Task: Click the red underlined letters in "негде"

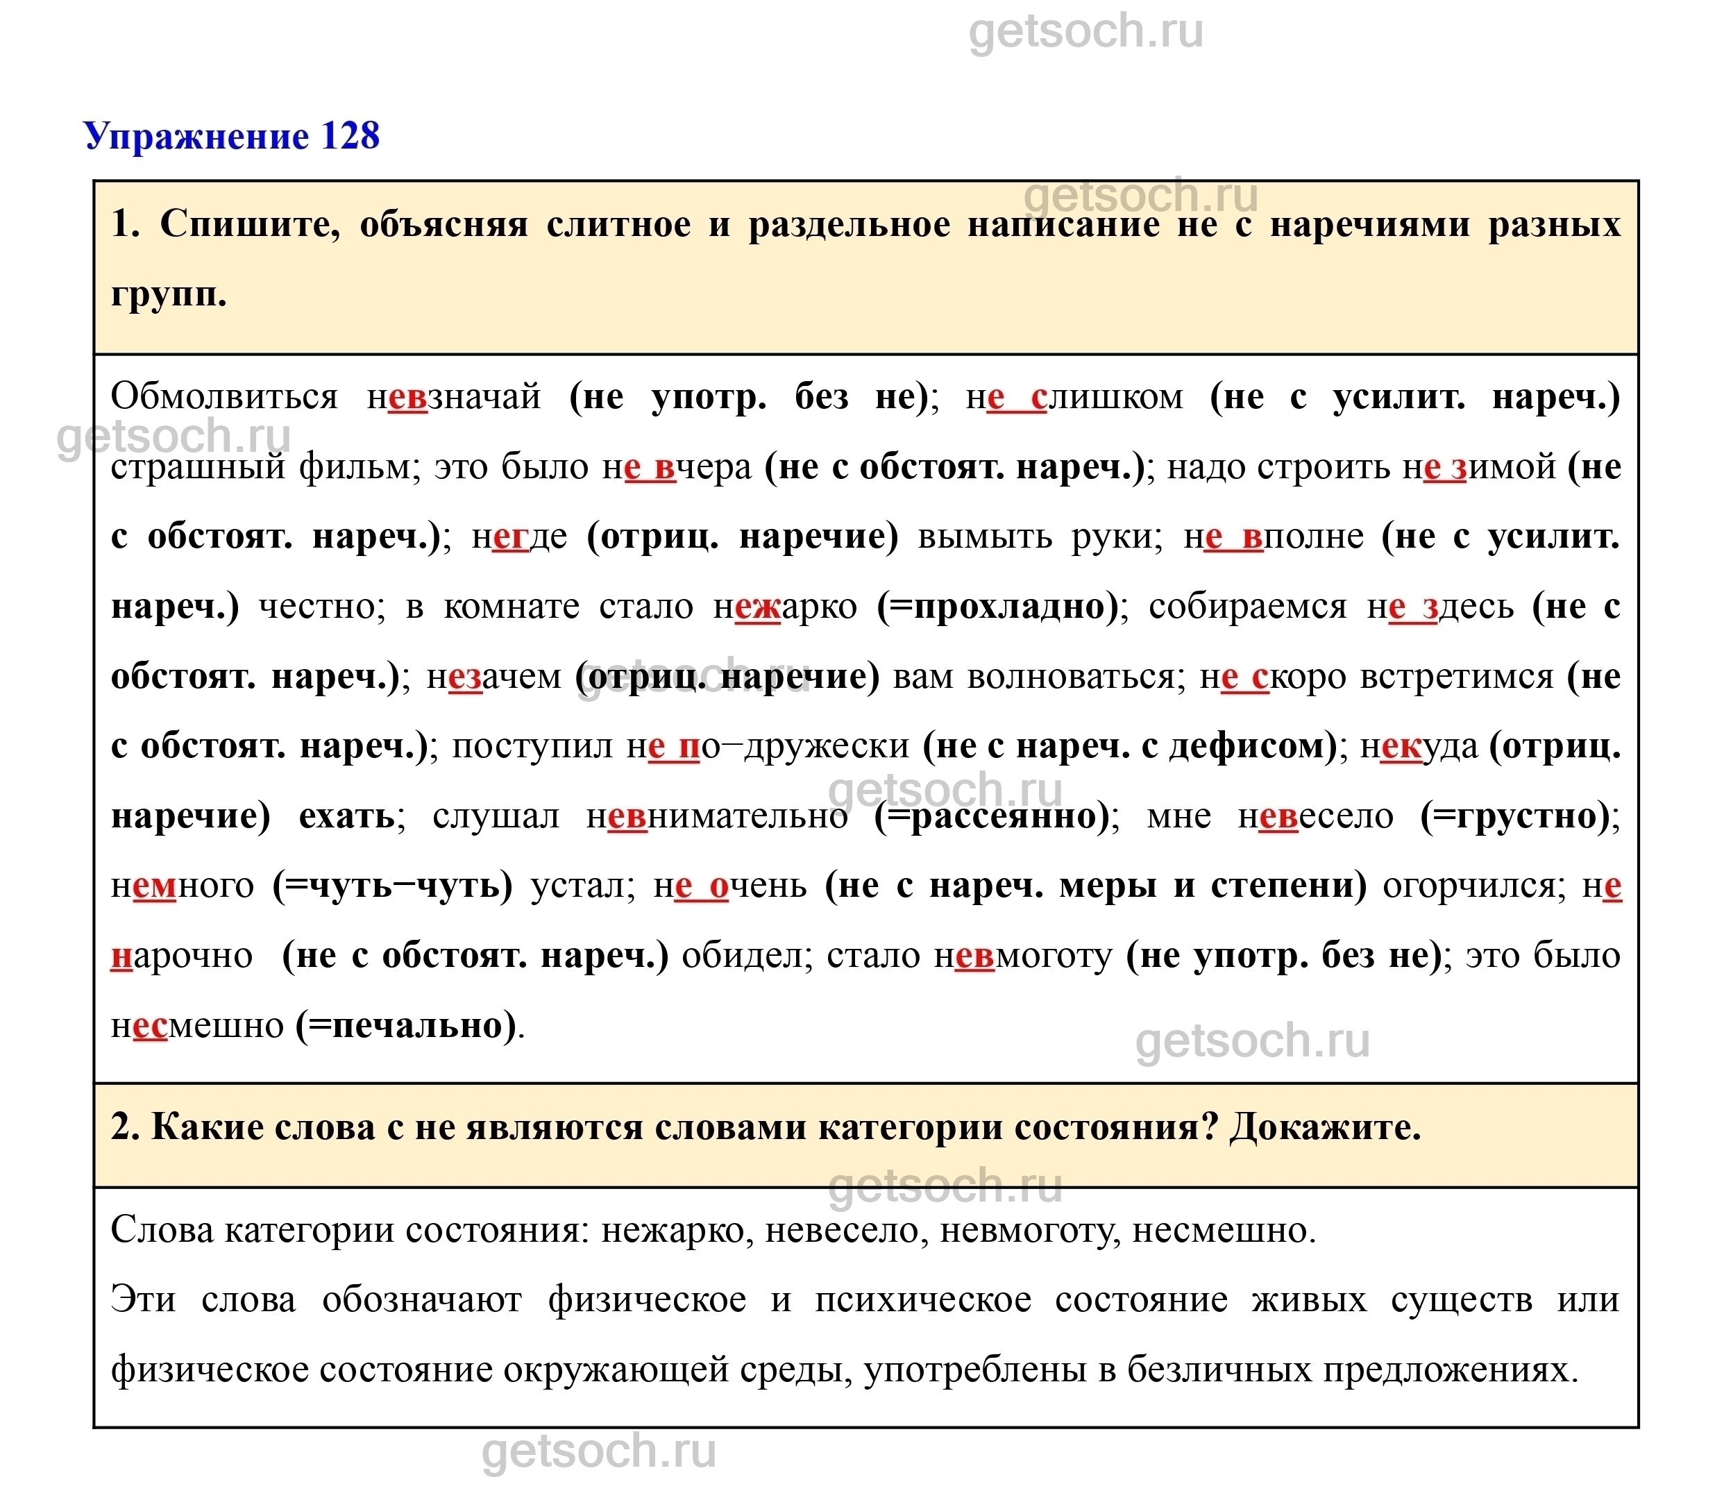Action: tap(509, 537)
